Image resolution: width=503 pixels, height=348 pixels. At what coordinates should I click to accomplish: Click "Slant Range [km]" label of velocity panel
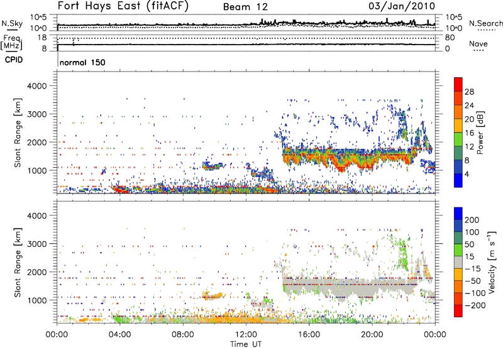[x=18, y=263]
